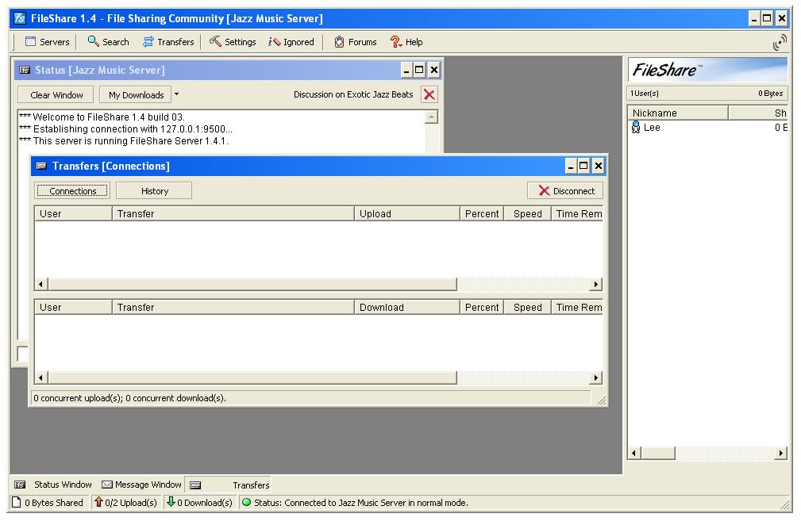Image resolution: width=801 pixels, height=521 pixels.
Task: Click the Help question mark icon
Action: point(395,42)
